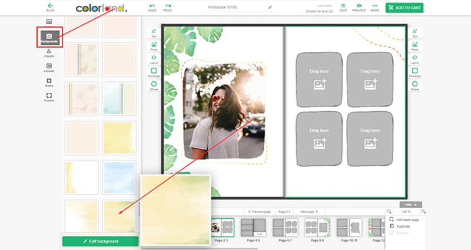Go to Previous page
The width and height of the screenshot is (471, 250).
point(260,212)
